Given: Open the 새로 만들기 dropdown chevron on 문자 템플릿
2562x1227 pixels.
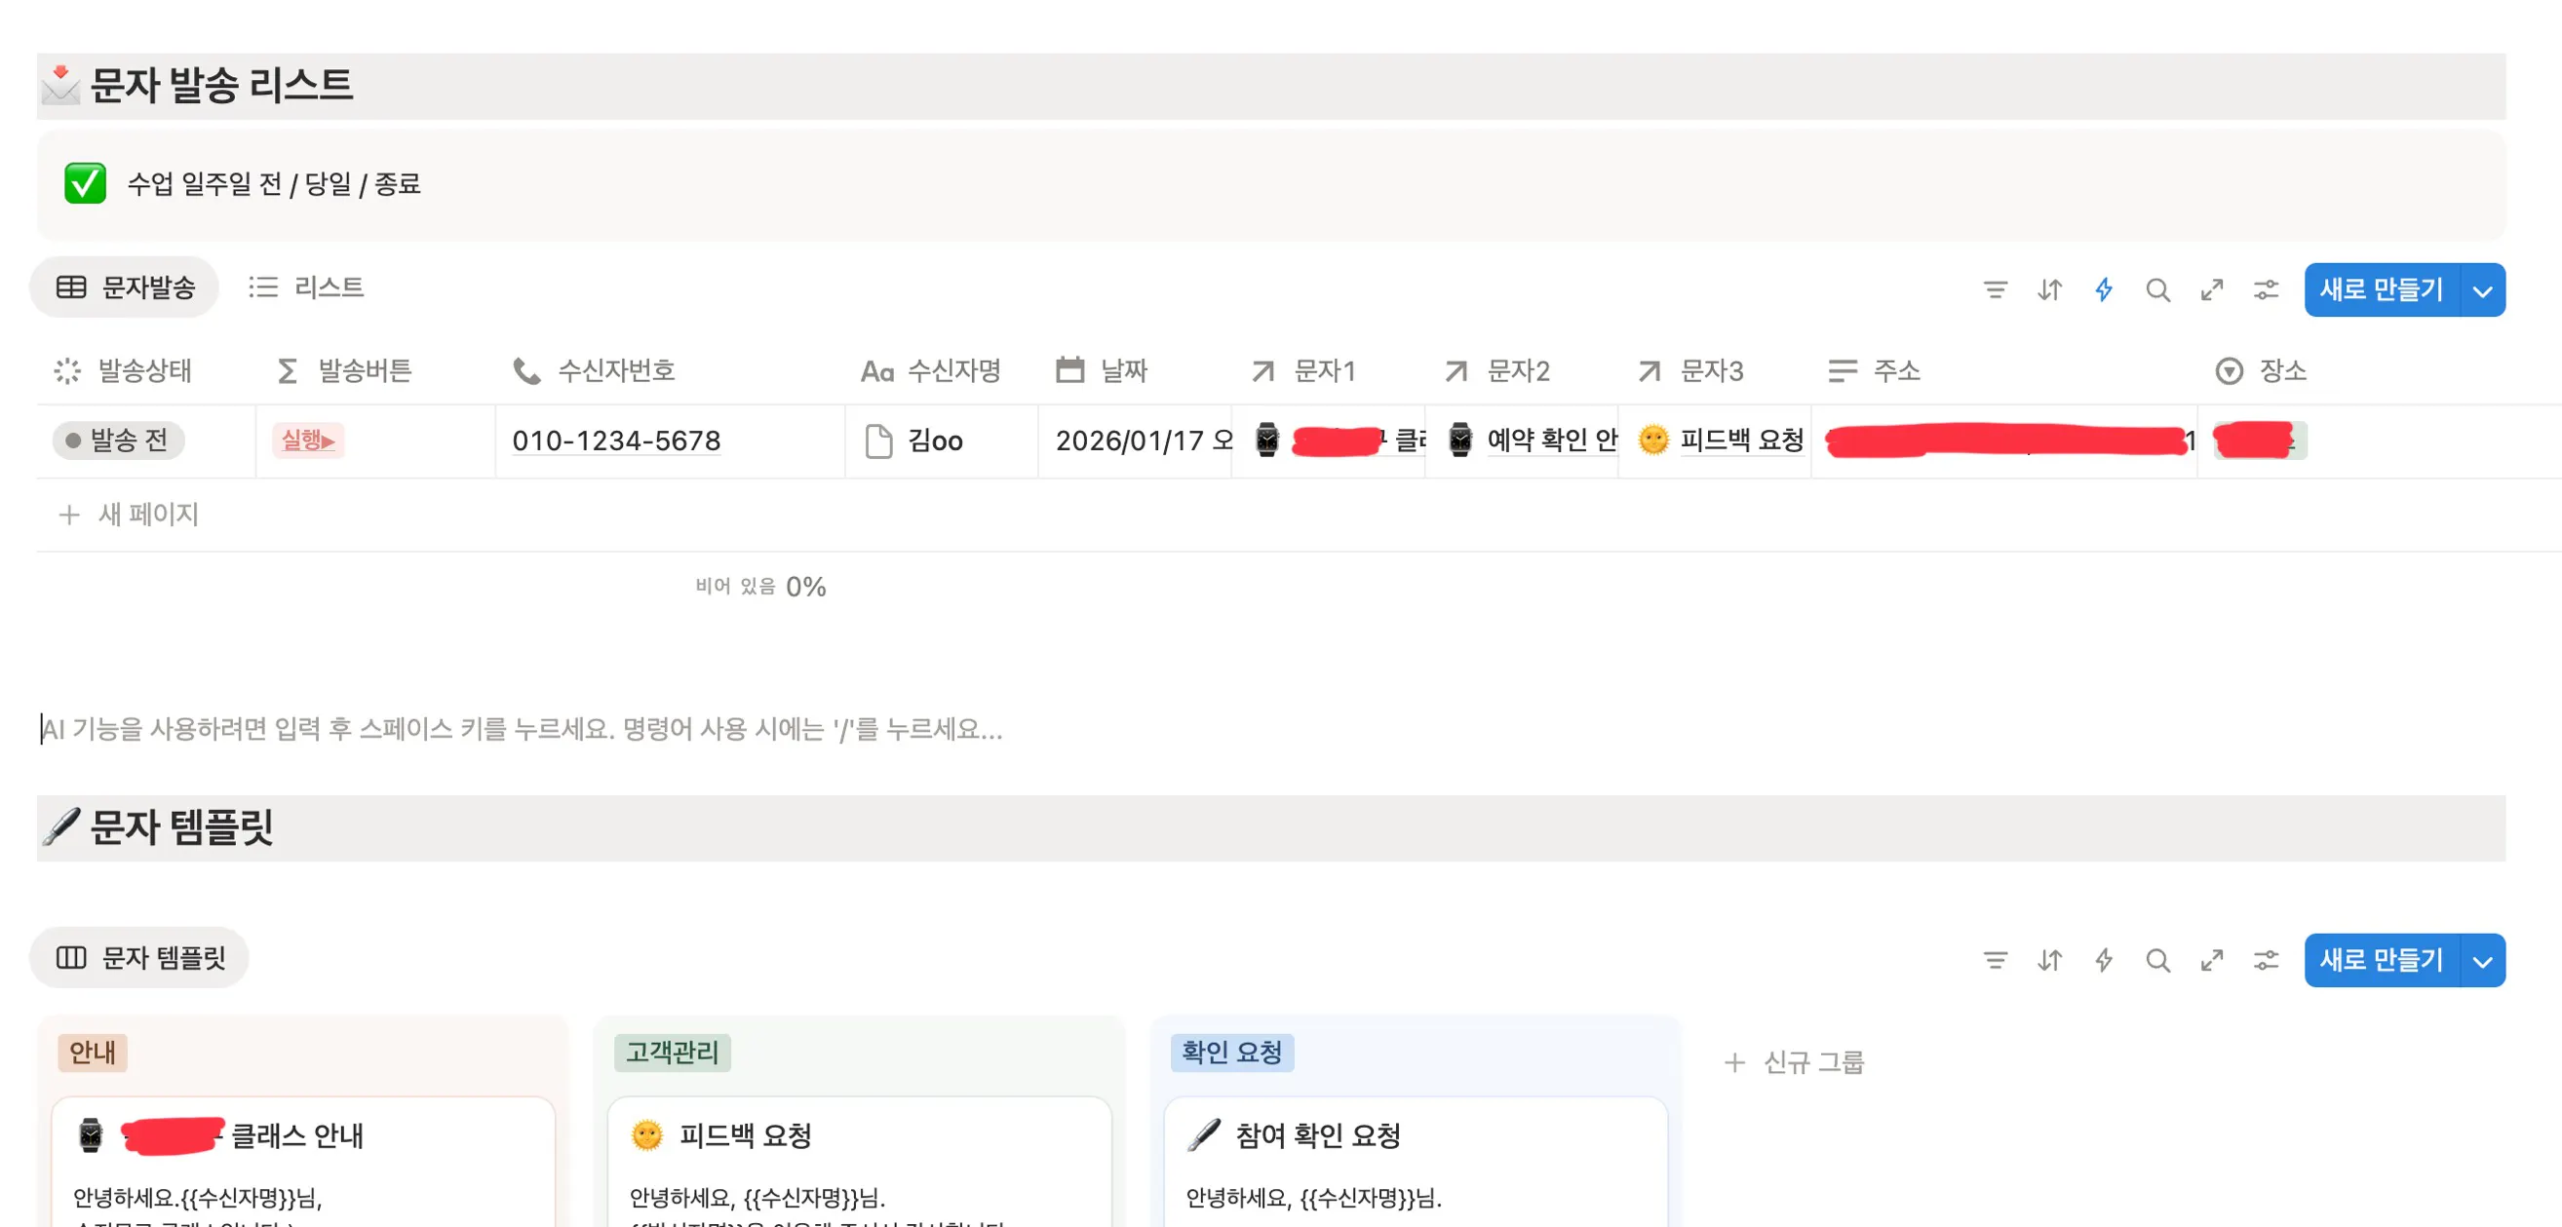Looking at the screenshot, I should coord(2481,961).
